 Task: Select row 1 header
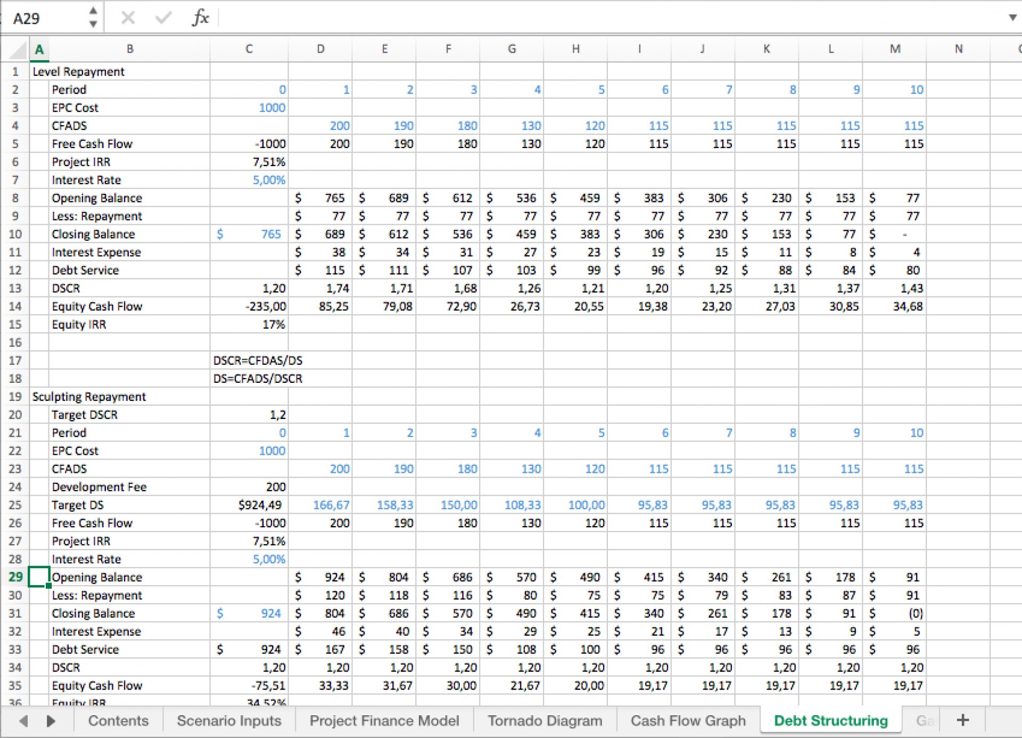point(15,71)
